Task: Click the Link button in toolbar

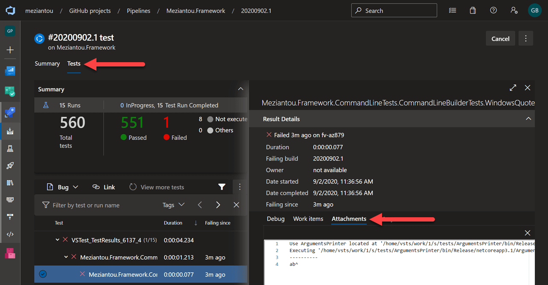Action: pos(104,187)
